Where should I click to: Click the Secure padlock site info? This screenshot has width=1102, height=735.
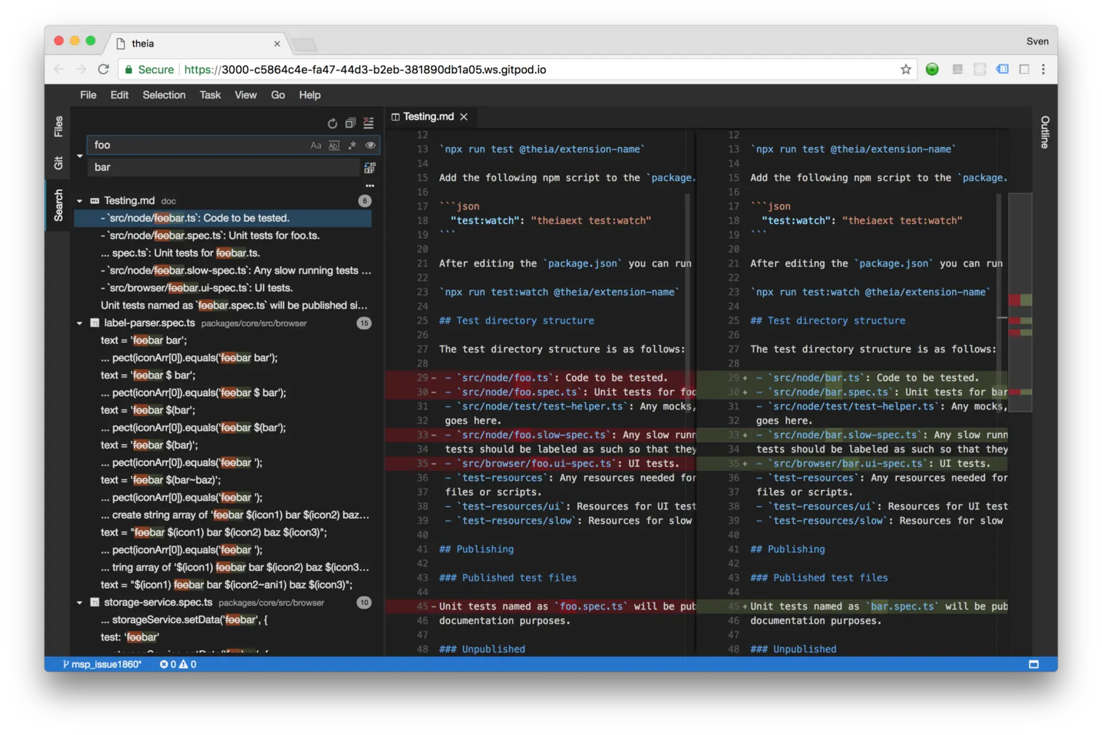pos(149,69)
